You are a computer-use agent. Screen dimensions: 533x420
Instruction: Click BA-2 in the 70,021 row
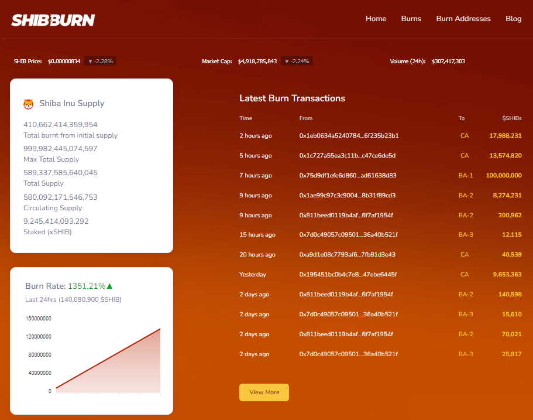(x=465, y=334)
